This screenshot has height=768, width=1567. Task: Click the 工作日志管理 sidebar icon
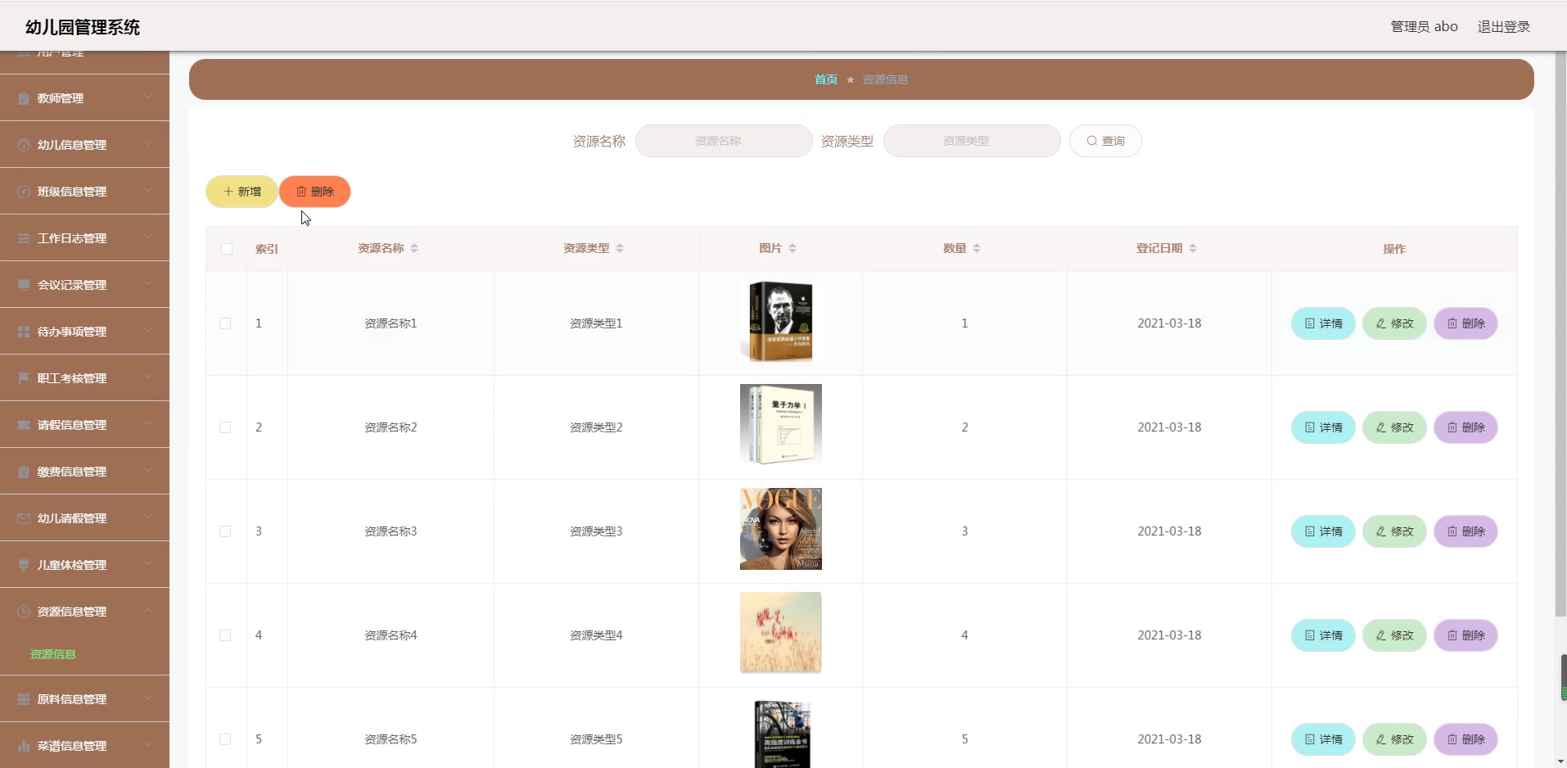[x=24, y=238]
